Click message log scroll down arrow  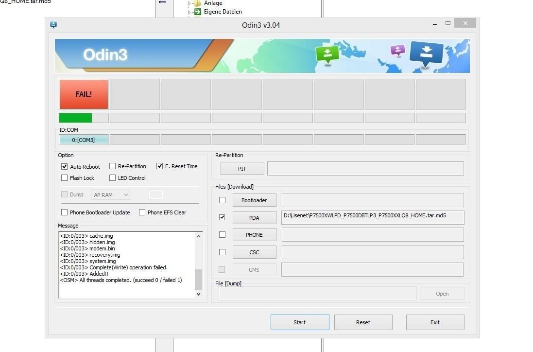click(x=199, y=294)
